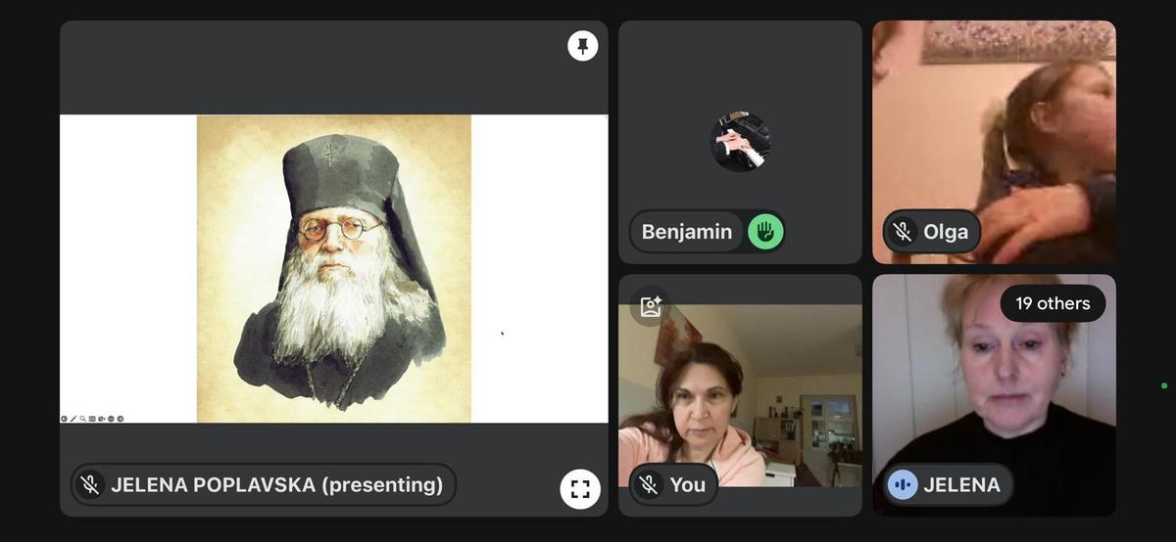The width and height of the screenshot is (1176, 542).
Task: Click the previous slide arrow in the slideshow toolbar
Action: (65, 419)
